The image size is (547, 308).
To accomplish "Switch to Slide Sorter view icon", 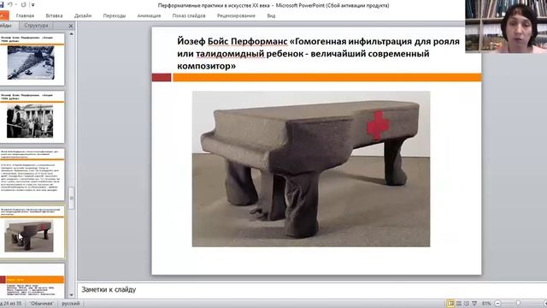I will click(x=459, y=304).
